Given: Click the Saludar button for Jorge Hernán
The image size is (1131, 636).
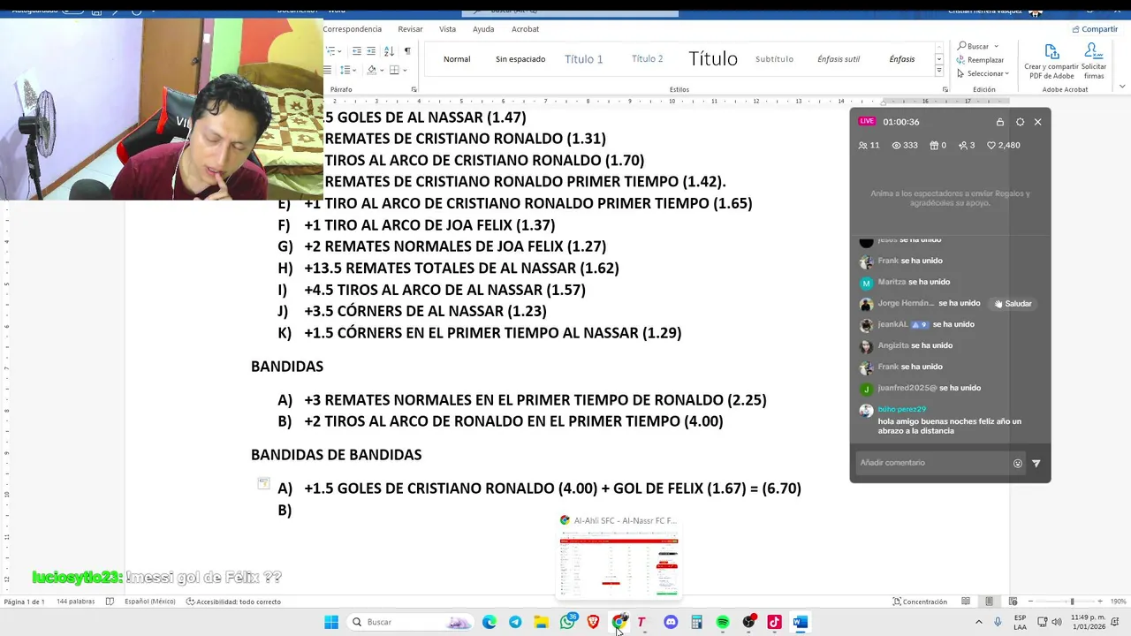Looking at the screenshot, I should [x=1013, y=304].
